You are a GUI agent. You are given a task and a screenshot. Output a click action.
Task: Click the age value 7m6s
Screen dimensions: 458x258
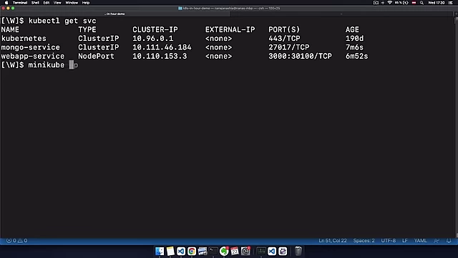pos(355,47)
